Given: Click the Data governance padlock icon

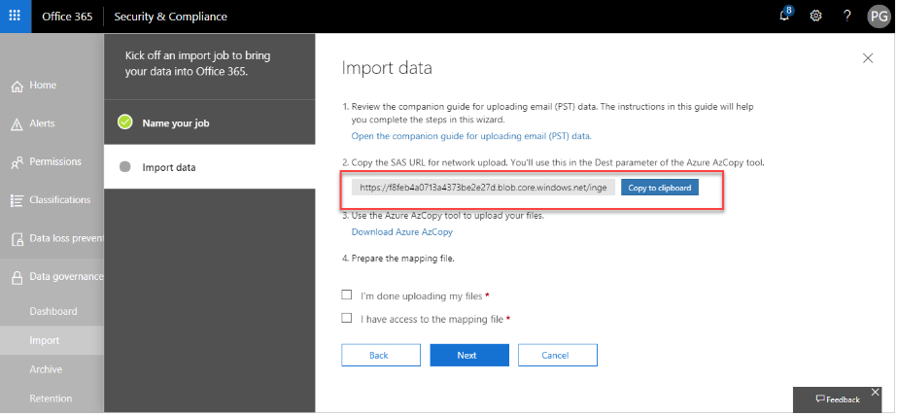Looking at the screenshot, I should point(17,277).
